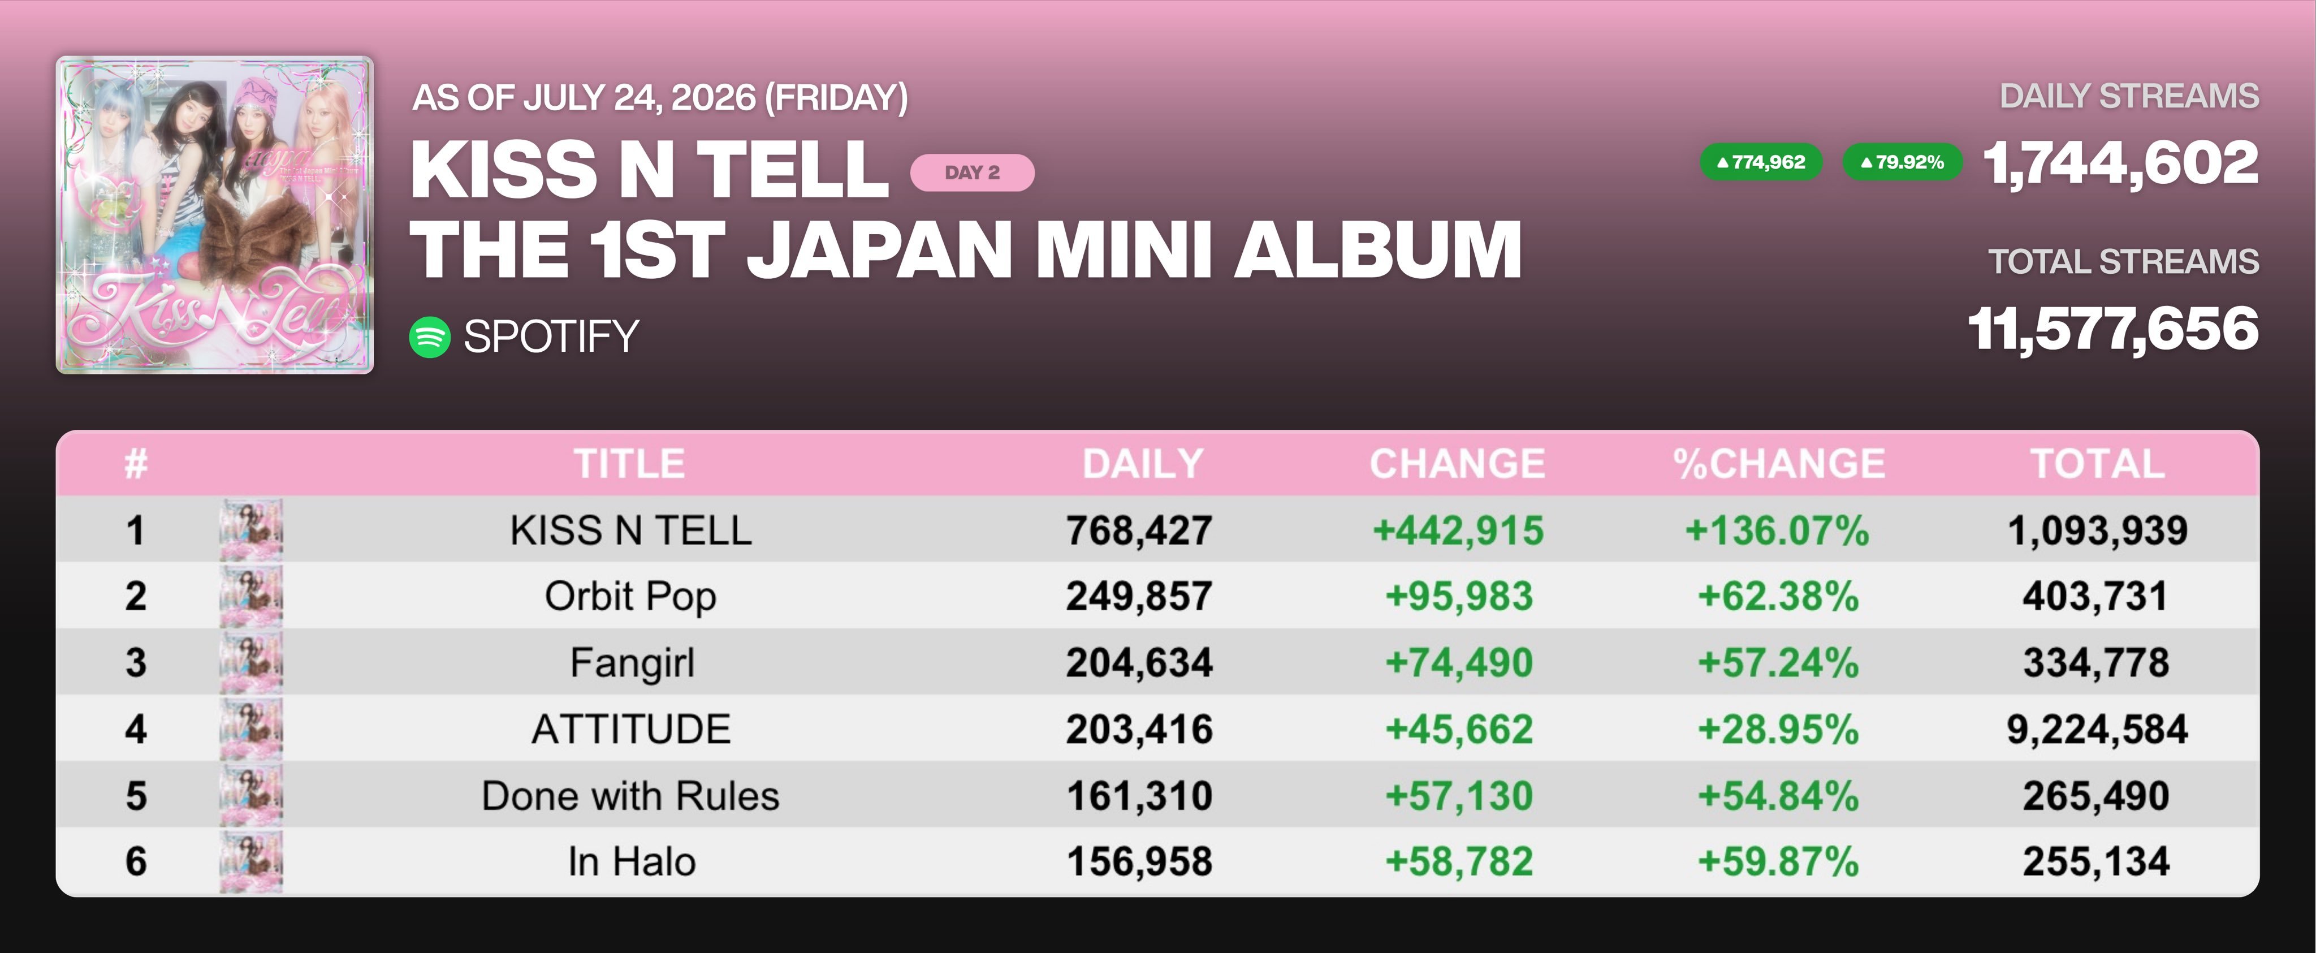The height and width of the screenshot is (953, 2316).
Task: Click the In Halo track thumbnail
Action: [251, 861]
